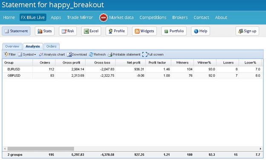Sort by Group column header
Image resolution: width=266 pixels, height=160 pixels.
point(17,62)
